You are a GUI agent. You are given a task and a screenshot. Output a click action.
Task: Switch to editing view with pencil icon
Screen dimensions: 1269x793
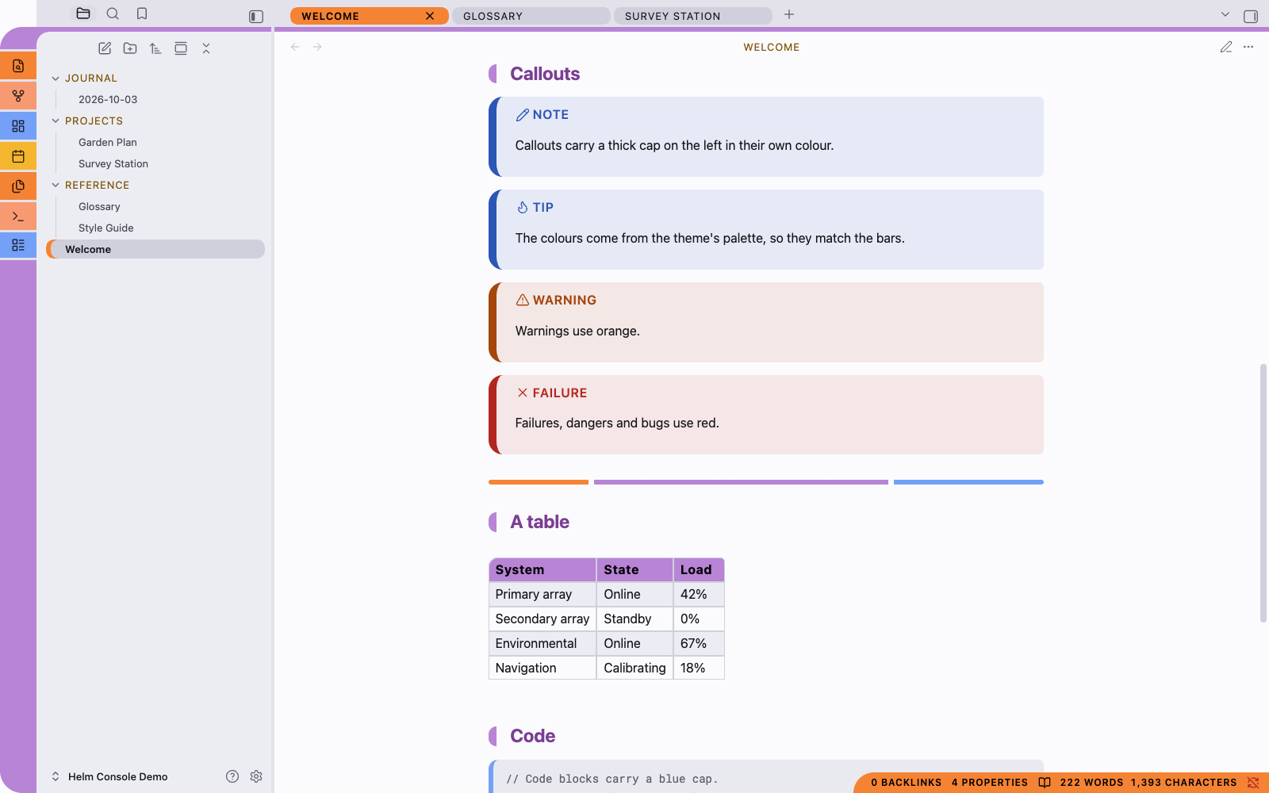[x=1226, y=47]
